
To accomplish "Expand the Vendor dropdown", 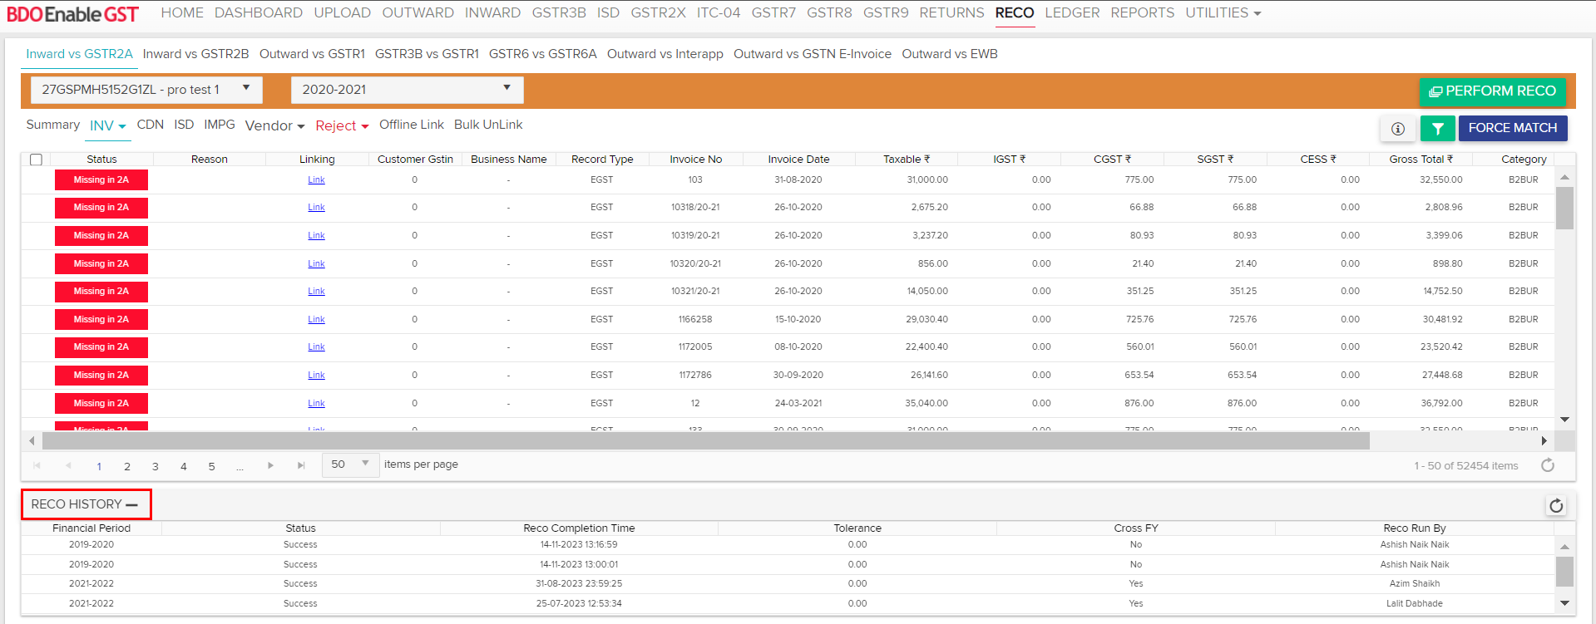I will 274,125.
